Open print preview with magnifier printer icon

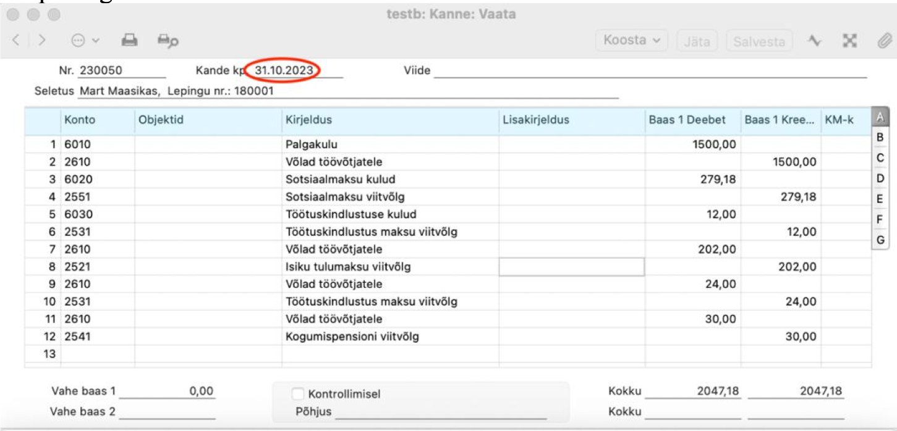coord(168,41)
